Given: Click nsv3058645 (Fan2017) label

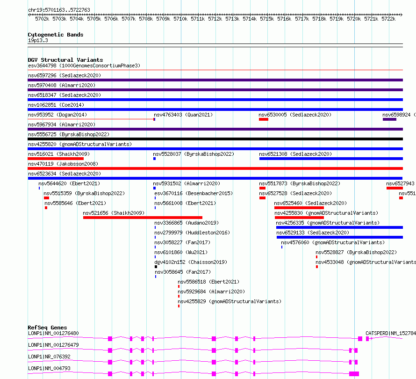Looking at the screenshot, I should point(183,272).
